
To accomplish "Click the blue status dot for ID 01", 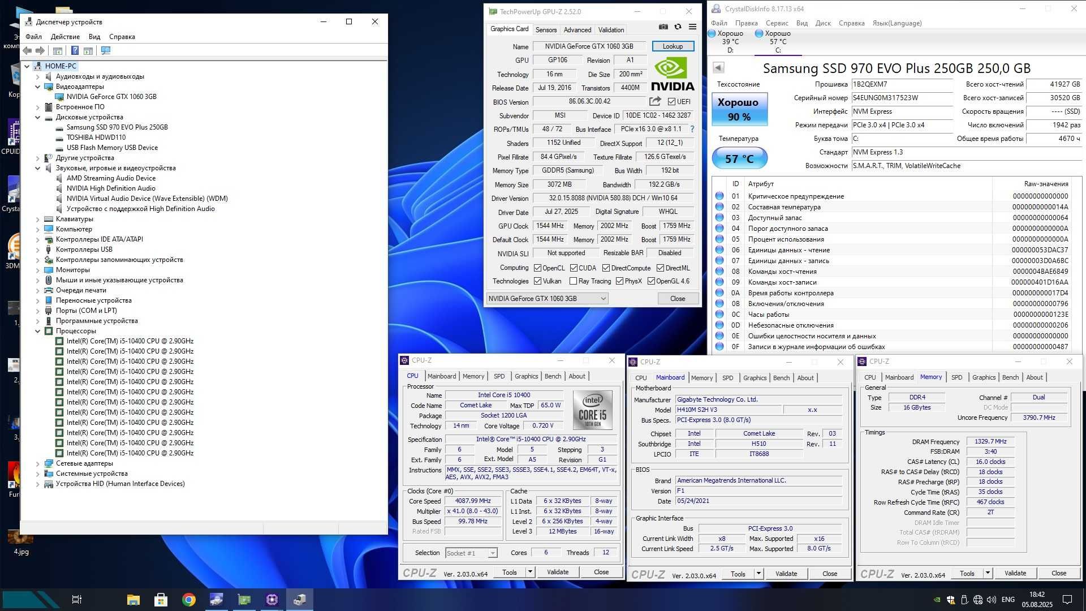I will (719, 196).
